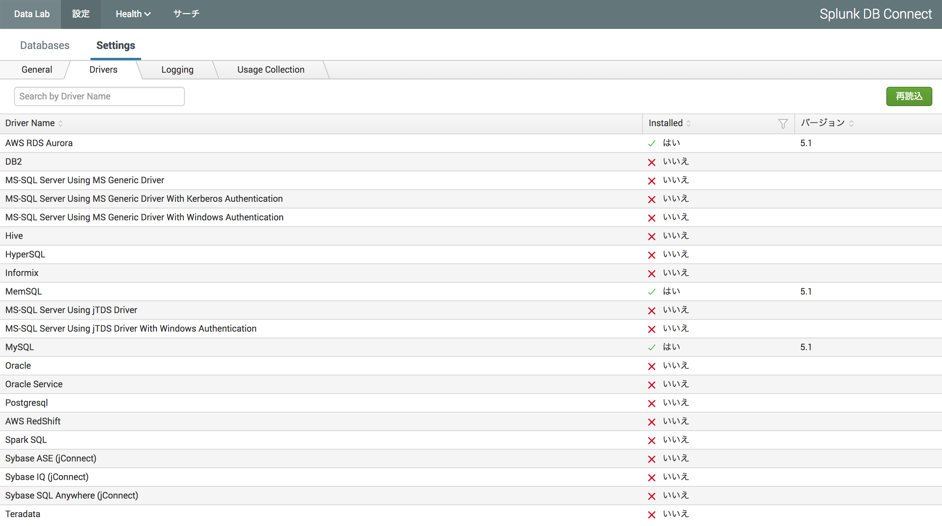
Task: Open the Health dropdown menu
Action: point(133,14)
